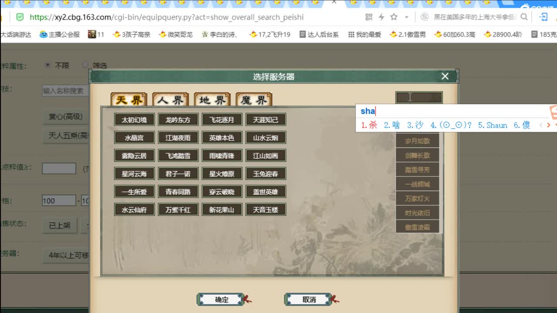Click the 赏心(高级) skill button
Screen dimensions: 557x313
66,117
